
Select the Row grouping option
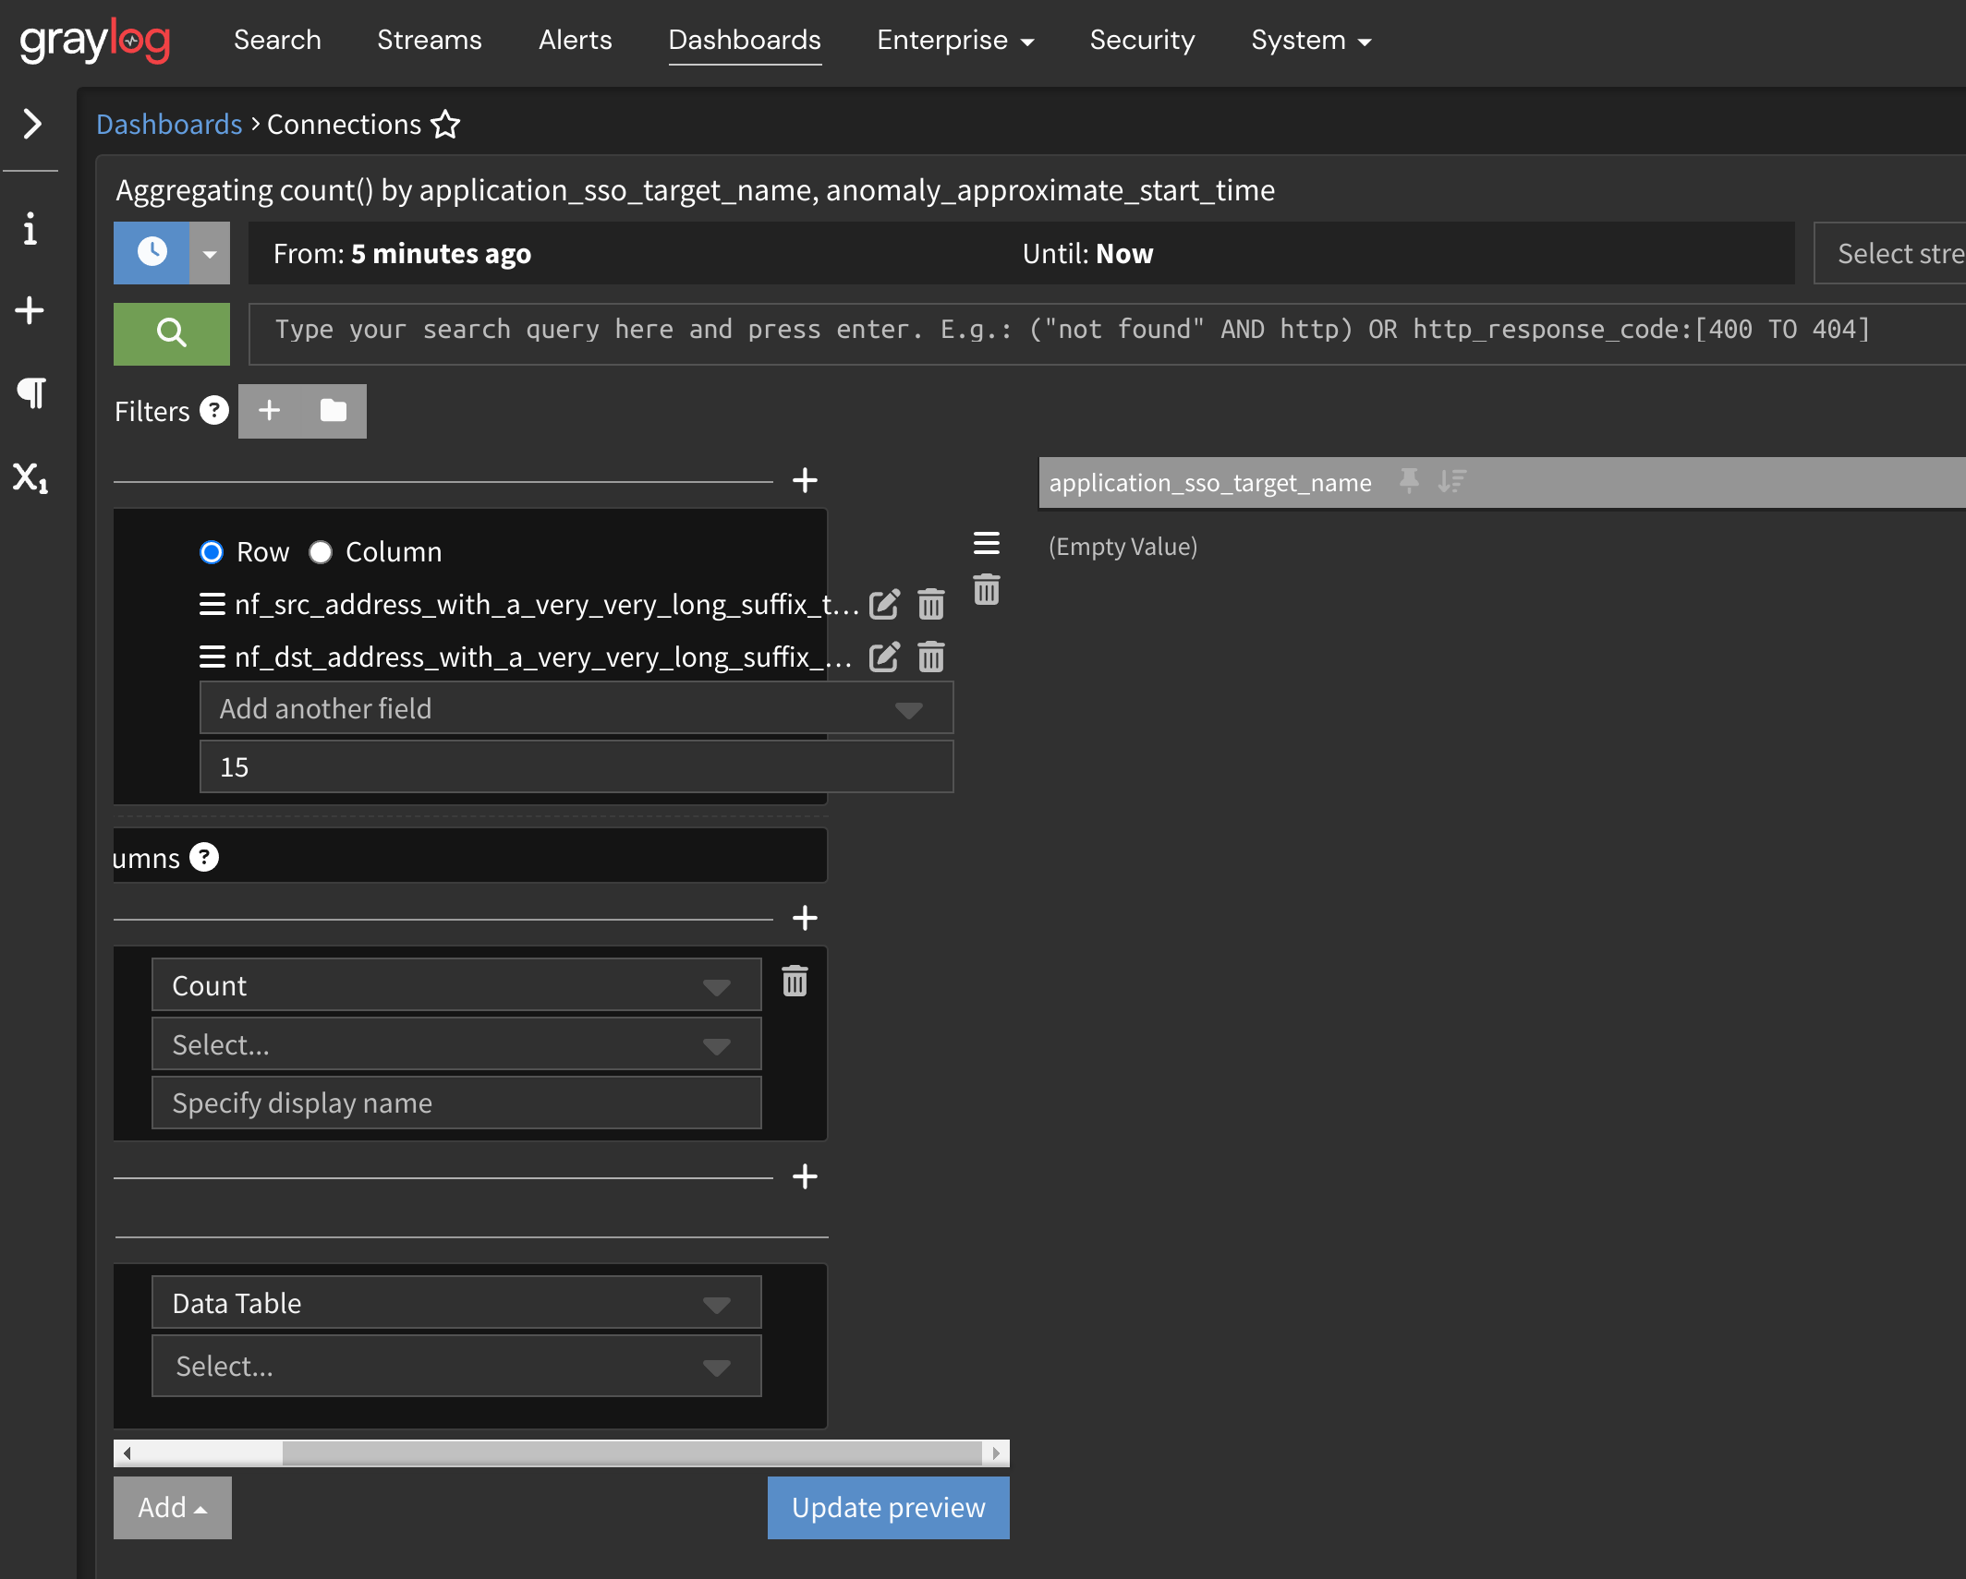tap(211, 551)
